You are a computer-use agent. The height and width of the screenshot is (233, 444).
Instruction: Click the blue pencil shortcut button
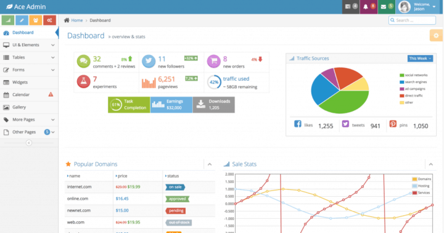click(22, 20)
